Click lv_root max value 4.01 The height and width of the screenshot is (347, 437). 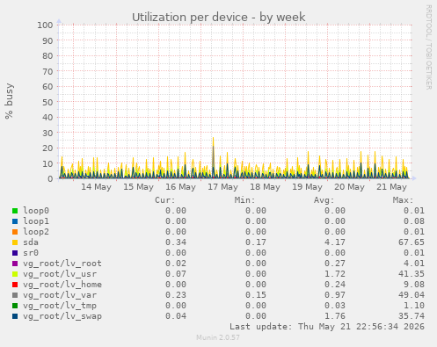(x=414, y=264)
